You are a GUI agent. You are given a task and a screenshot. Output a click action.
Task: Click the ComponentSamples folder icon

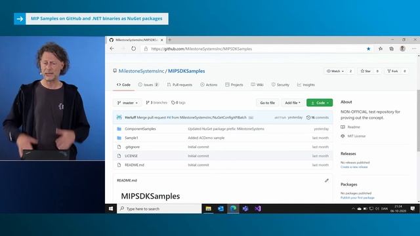coord(119,129)
